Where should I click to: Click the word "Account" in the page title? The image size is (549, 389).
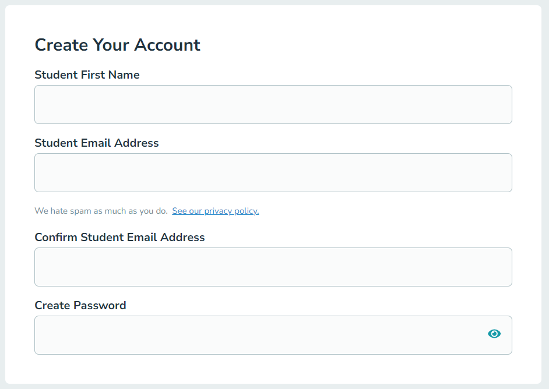point(167,45)
